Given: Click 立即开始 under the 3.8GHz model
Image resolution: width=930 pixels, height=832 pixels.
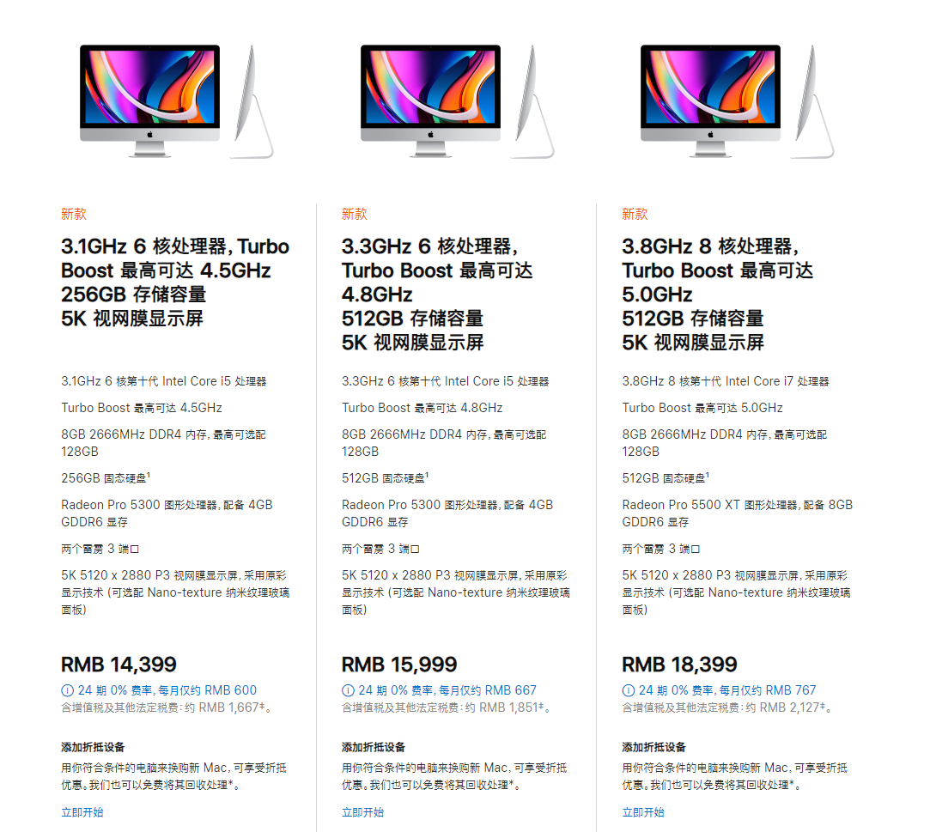Looking at the screenshot, I should coord(643,812).
